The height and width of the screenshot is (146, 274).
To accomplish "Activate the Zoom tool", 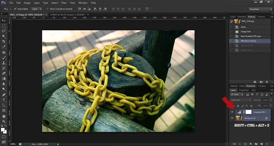I will click(x=4, y=122).
